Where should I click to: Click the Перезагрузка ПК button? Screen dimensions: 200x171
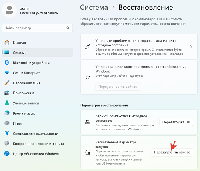click(176, 122)
